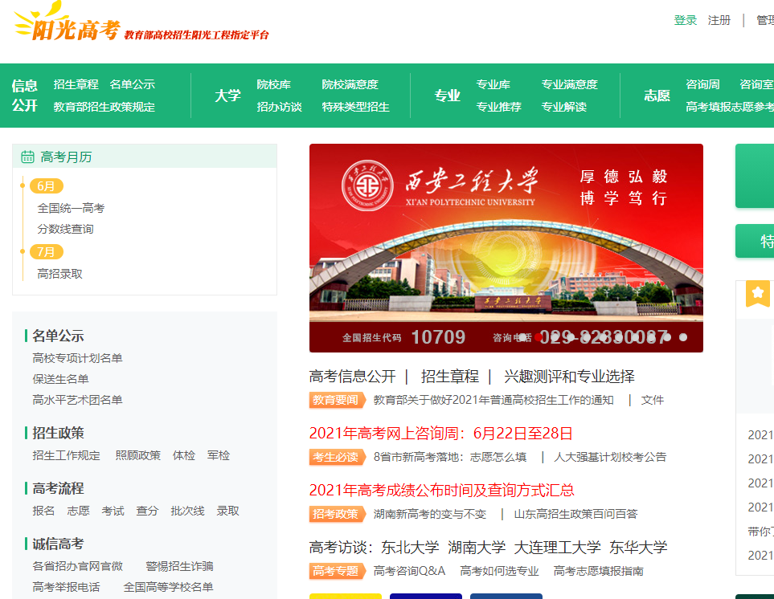Open 东北大学 interview link
The width and height of the screenshot is (774, 599).
point(410,548)
